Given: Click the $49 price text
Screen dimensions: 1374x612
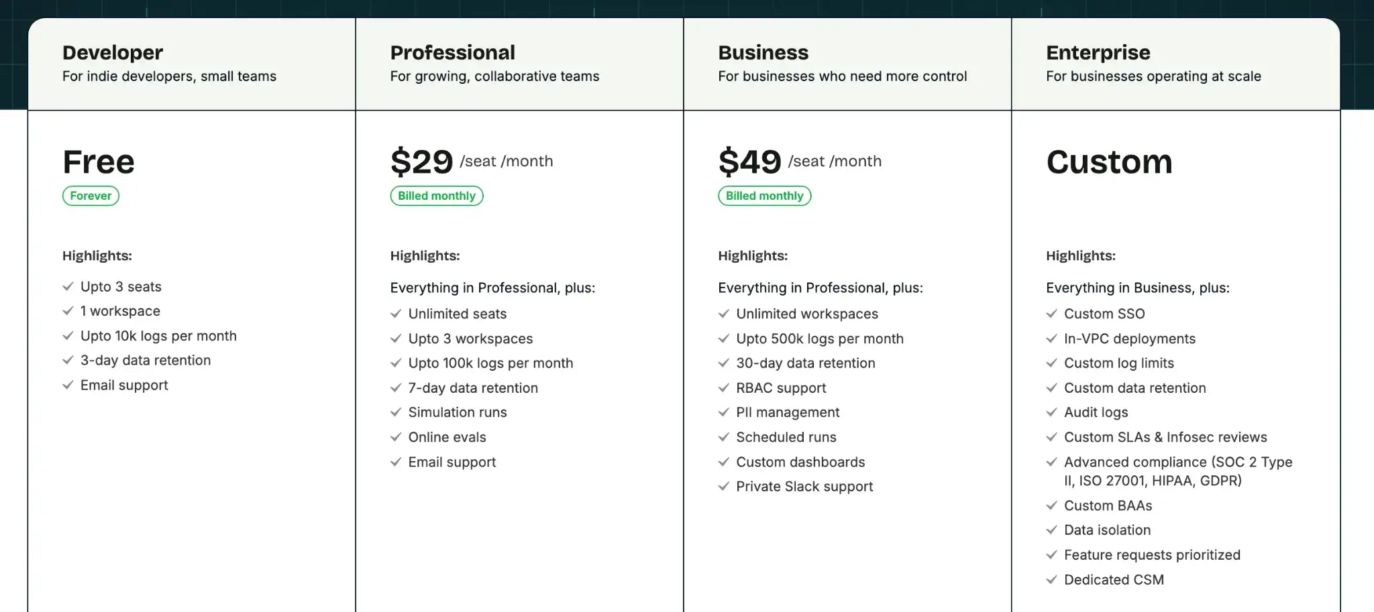Looking at the screenshot, I should tap(749, 162).
